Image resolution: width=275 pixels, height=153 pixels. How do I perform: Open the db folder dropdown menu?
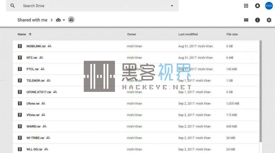coord(64,20)
